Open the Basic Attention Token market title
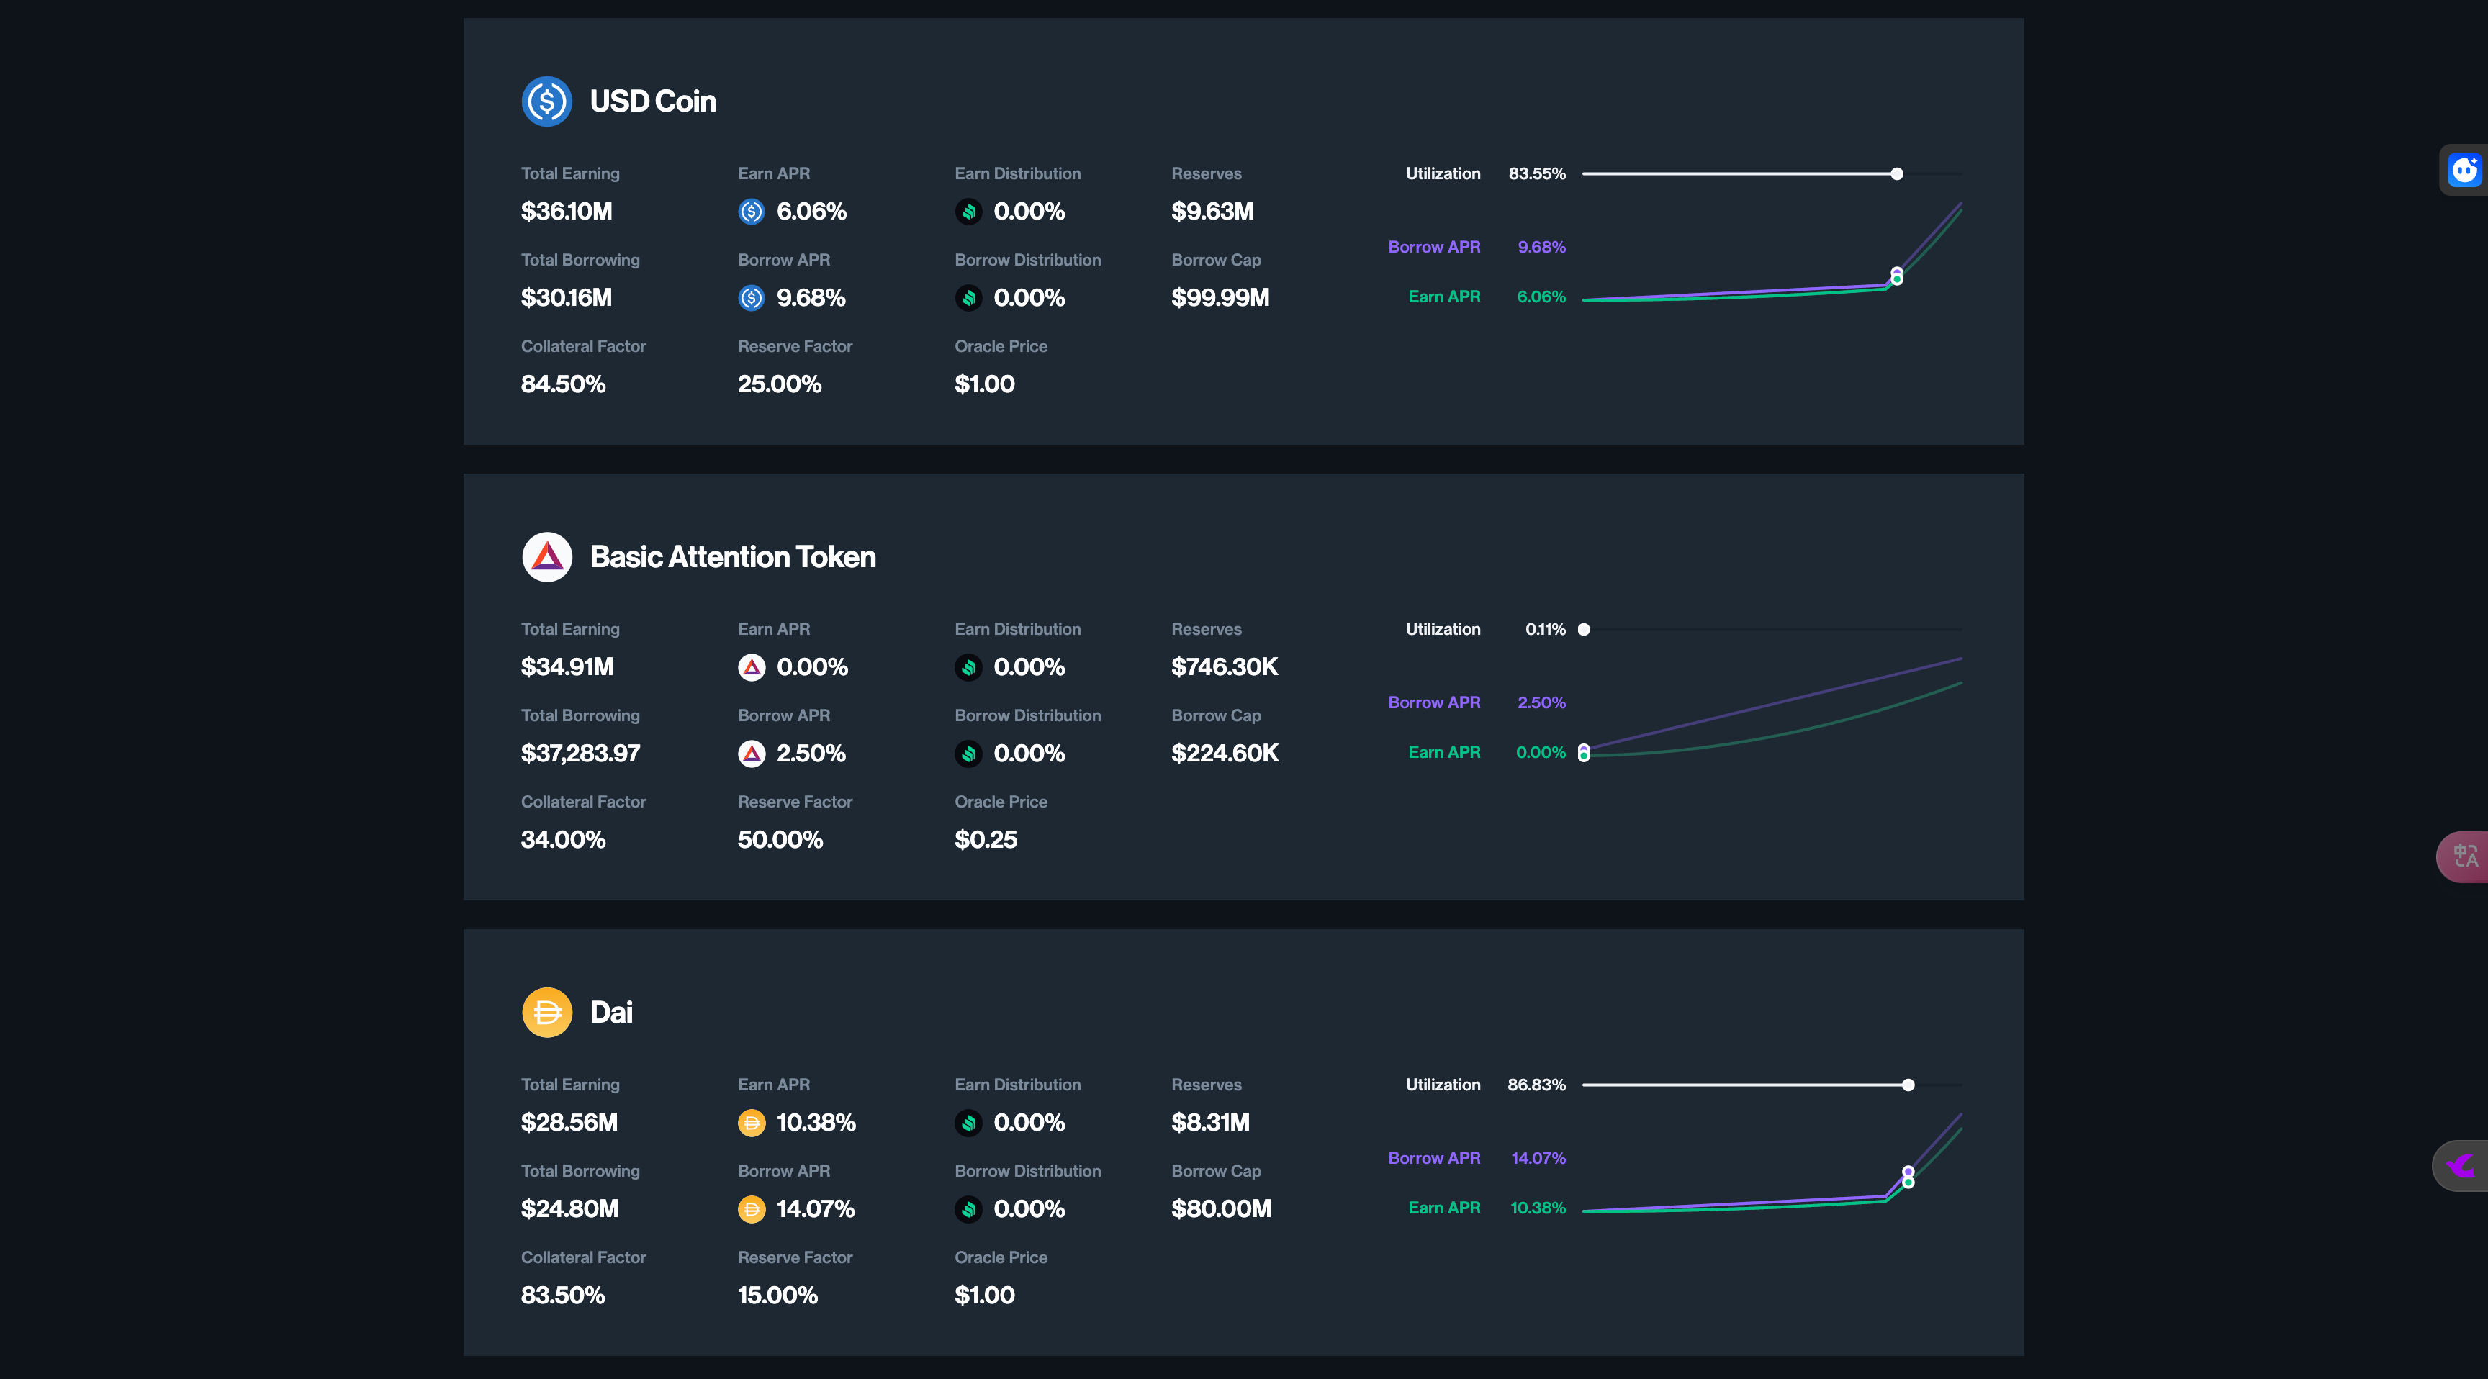 pyautogui.click(x=733, y=557)
